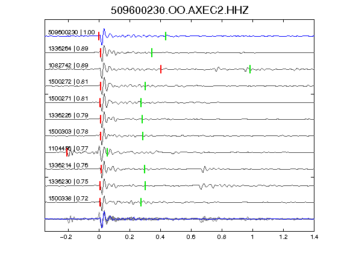347x260 pixels.
Task: Click the red marker on trace 1082742
Action: coord(161,69)
